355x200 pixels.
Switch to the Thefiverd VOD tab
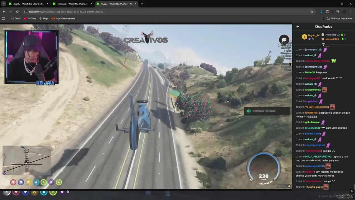72,4
